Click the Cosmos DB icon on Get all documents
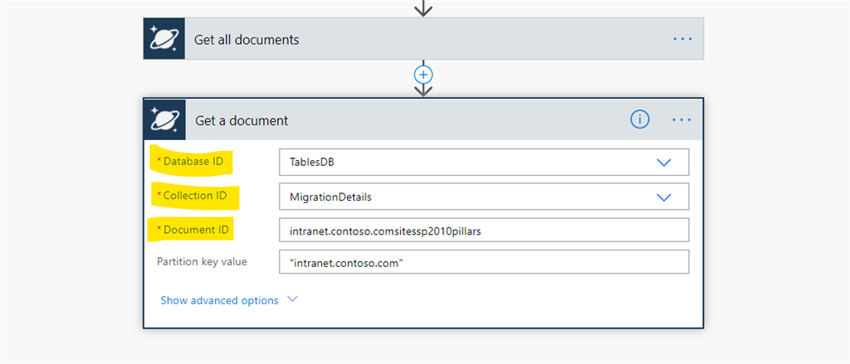850x364 pixels. [164, 38]
